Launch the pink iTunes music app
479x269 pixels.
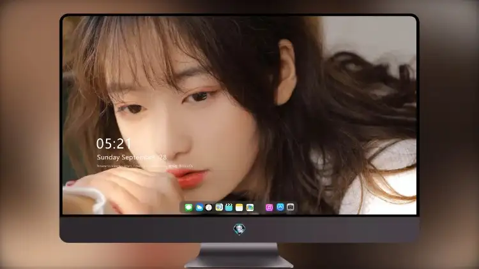pyautogui.click(x=269, y=207)
